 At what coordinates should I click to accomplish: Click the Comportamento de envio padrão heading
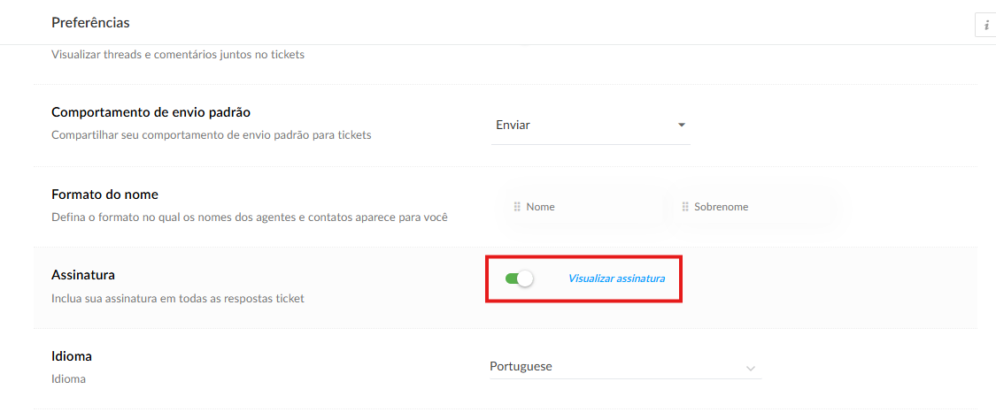pos(151,112)
